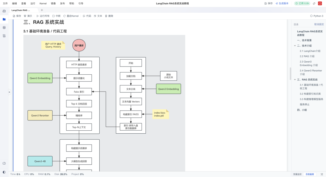Open the 文件 menu
Image resolution: width=326 pixels, height=177 pixels.
(5, 4)
